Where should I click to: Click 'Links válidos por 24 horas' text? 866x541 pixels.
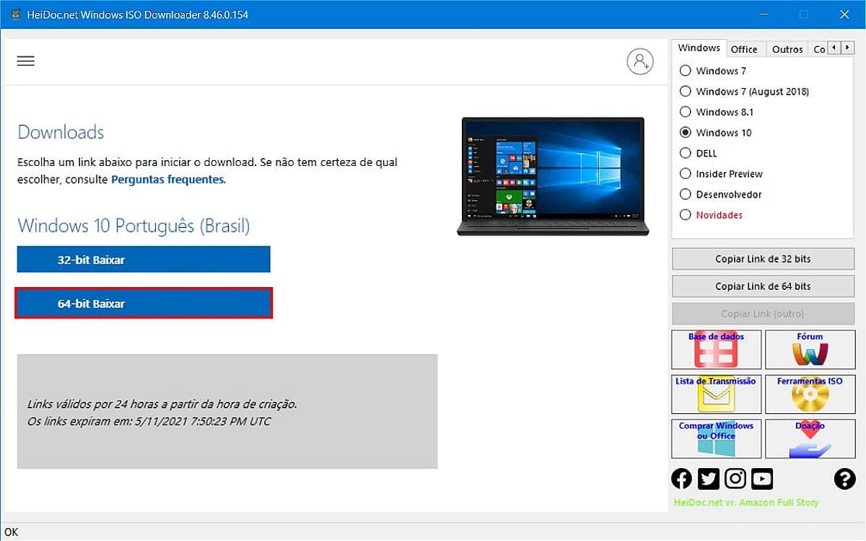click(162, 404)
